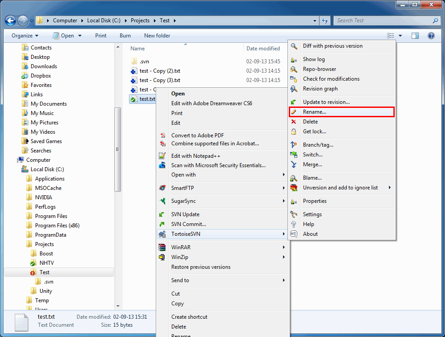This screenshot has height=337, width=445.
Task: Expand the Open with submenu
Action: coord(283,175)
